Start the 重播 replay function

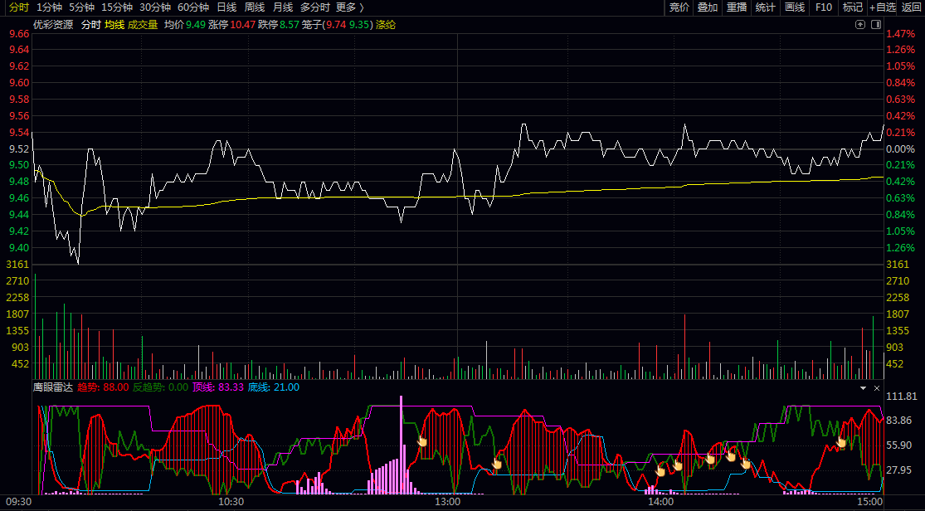[x=737, y=7]
